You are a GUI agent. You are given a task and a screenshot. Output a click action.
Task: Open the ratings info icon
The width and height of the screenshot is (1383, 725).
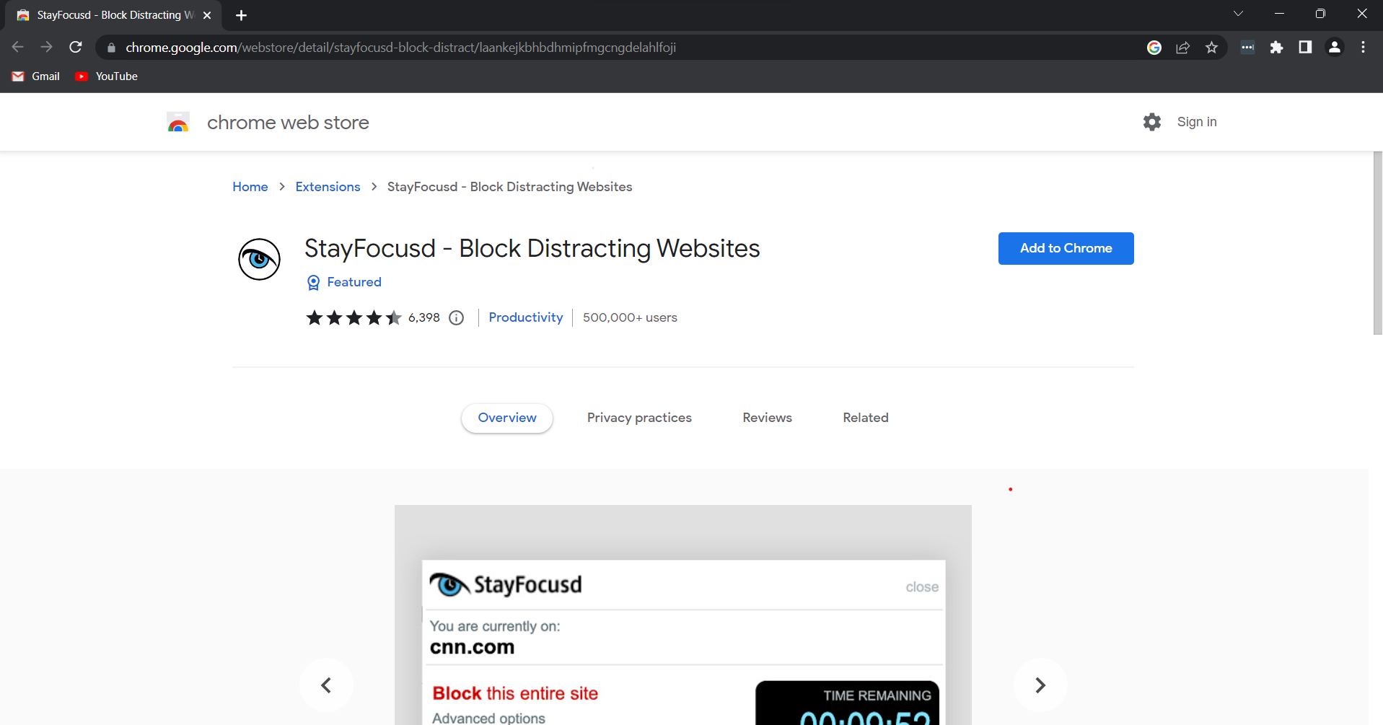point(456,317)
